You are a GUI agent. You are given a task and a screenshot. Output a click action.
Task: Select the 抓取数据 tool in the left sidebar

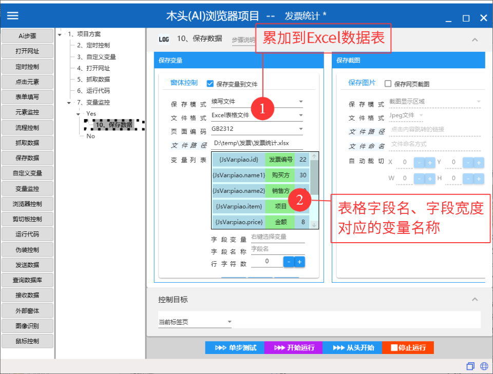(27, 143)
